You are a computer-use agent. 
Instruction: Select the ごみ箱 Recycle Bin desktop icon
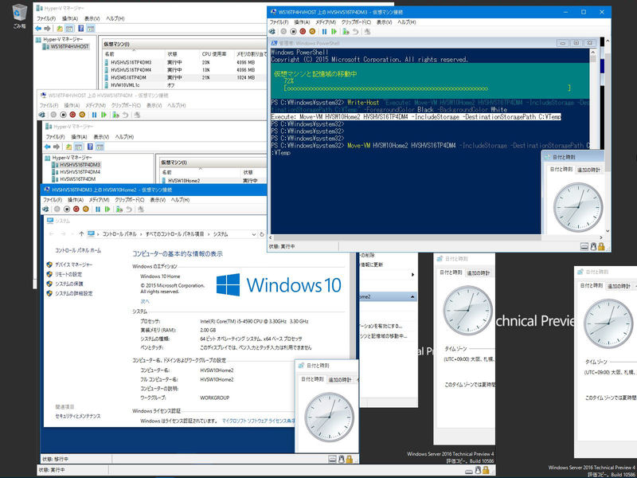(19, 16)
